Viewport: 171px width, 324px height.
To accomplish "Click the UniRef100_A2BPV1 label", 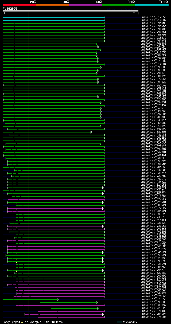I will (153, 188).
